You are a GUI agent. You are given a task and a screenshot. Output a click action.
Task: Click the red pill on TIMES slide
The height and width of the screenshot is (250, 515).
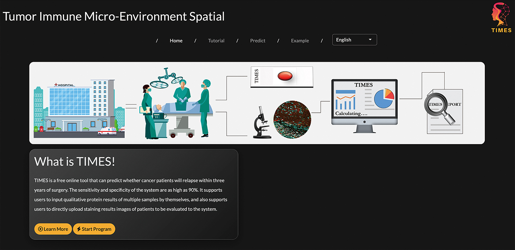[x=284, y=76]
